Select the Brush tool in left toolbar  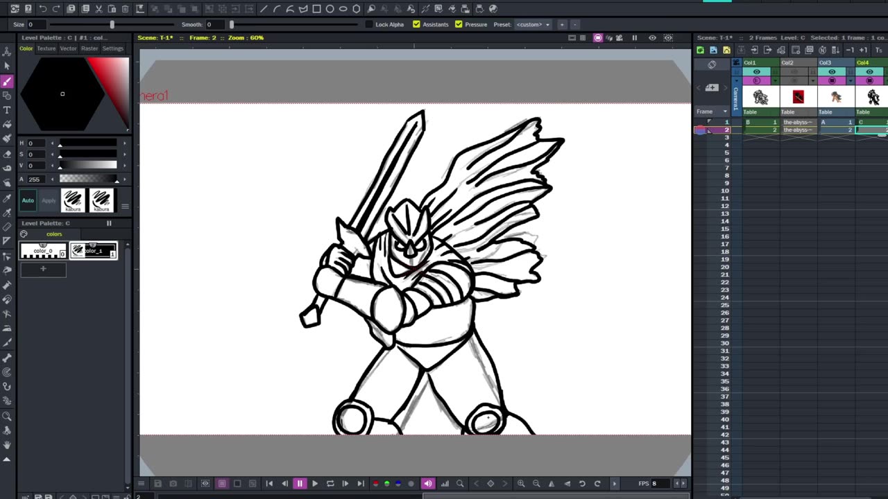(x=7, y=81)
